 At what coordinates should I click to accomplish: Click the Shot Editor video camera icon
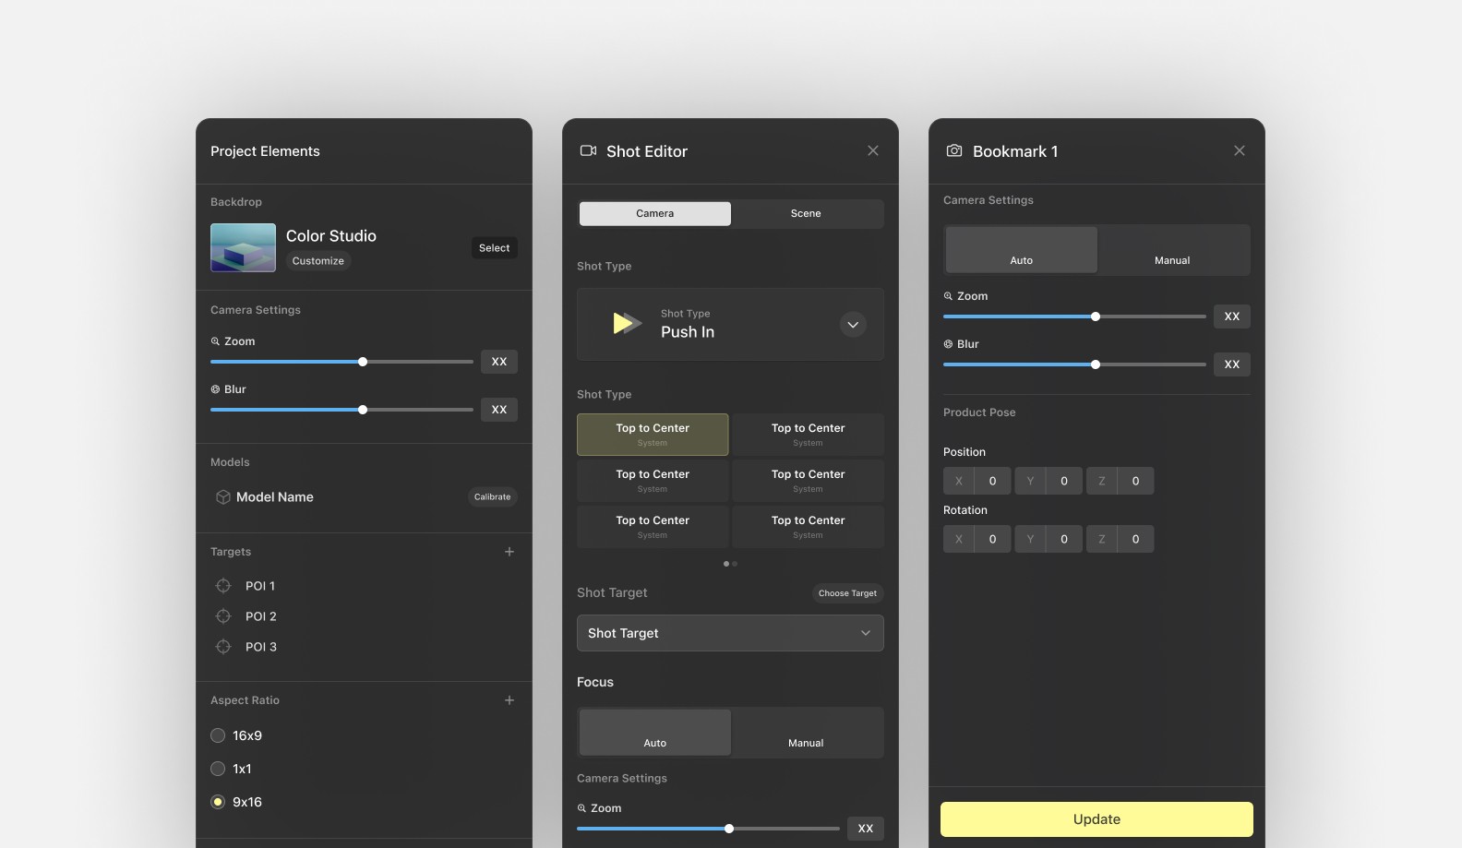(x=588, y=151)
